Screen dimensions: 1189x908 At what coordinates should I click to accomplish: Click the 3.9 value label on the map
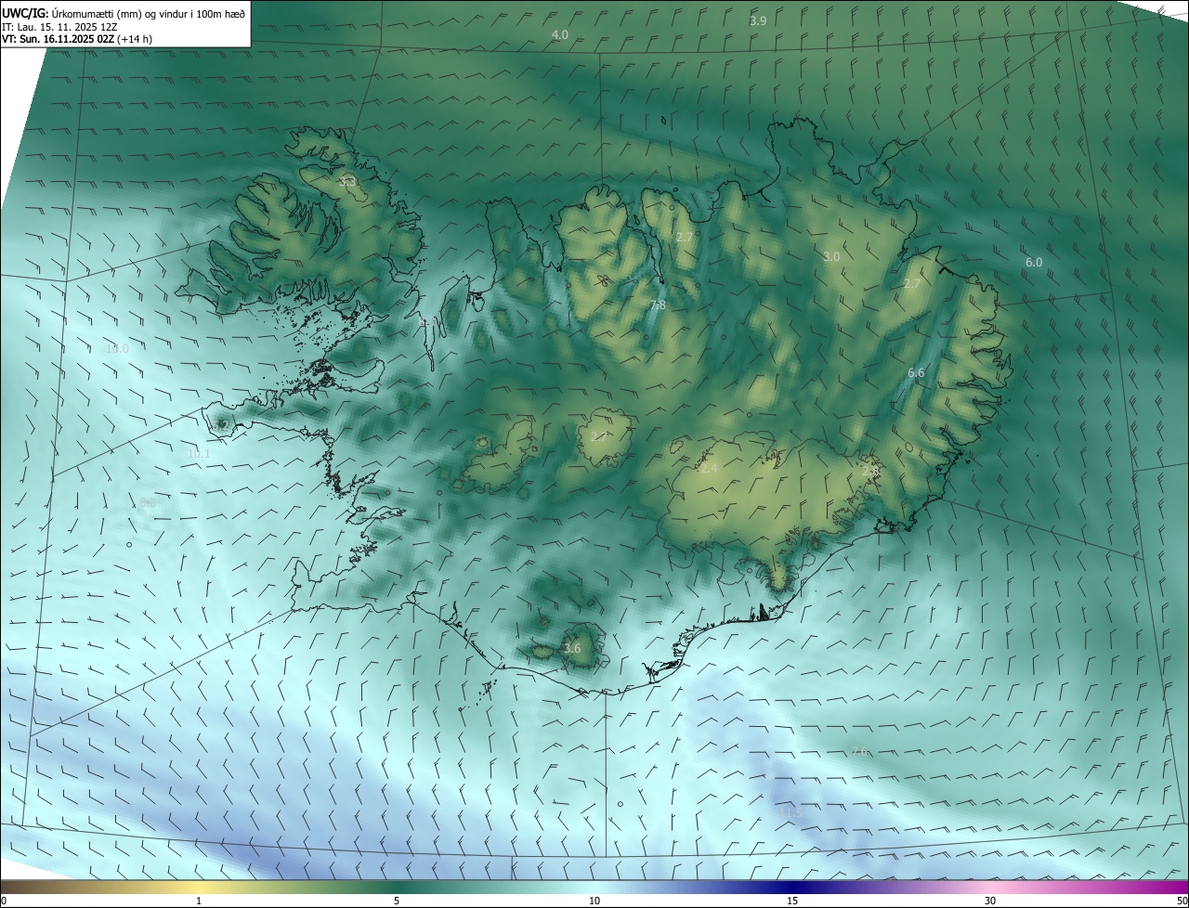(x=758, y=20)
